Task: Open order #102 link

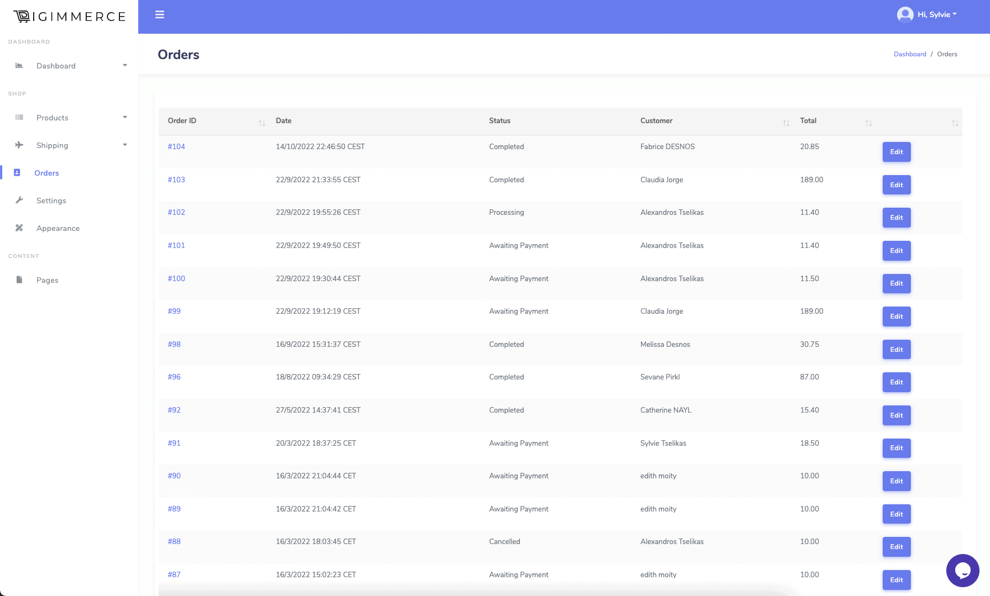Action: (x=176, y=213)
